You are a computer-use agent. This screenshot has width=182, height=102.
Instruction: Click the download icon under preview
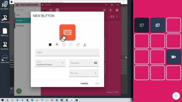(85, 44)
